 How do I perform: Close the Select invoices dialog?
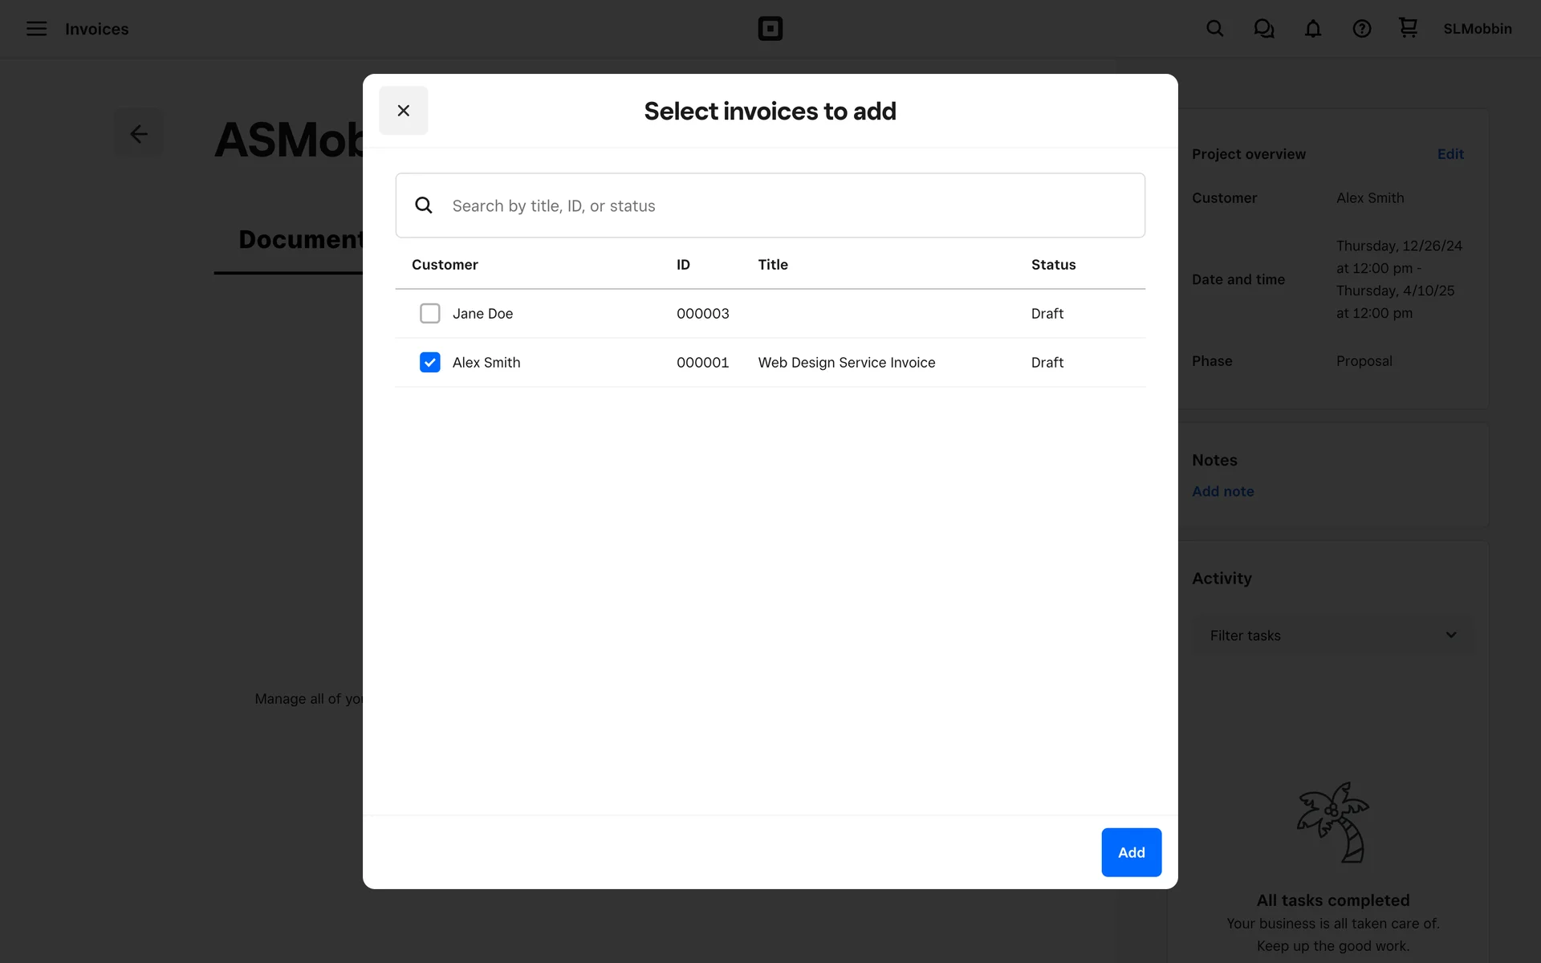(403, 111)
